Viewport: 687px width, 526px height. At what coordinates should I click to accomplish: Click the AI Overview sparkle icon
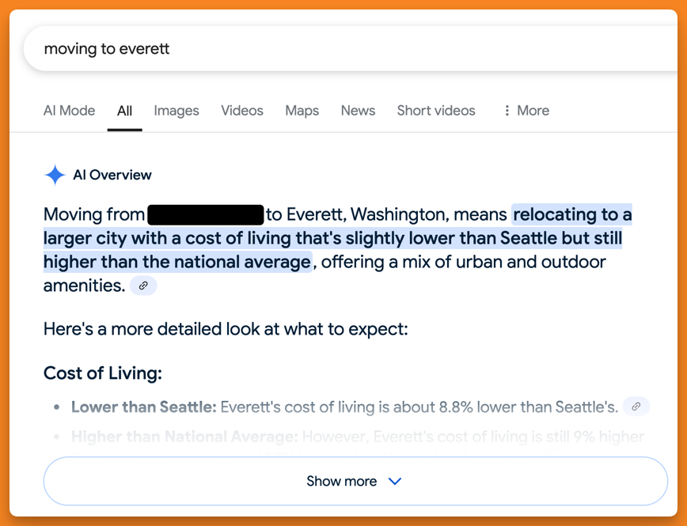pos(55,175)
